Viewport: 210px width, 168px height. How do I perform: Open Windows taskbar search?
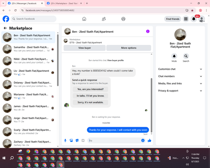[x=12, y=158]
